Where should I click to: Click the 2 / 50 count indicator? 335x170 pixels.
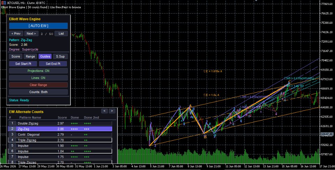coord(47,34)
